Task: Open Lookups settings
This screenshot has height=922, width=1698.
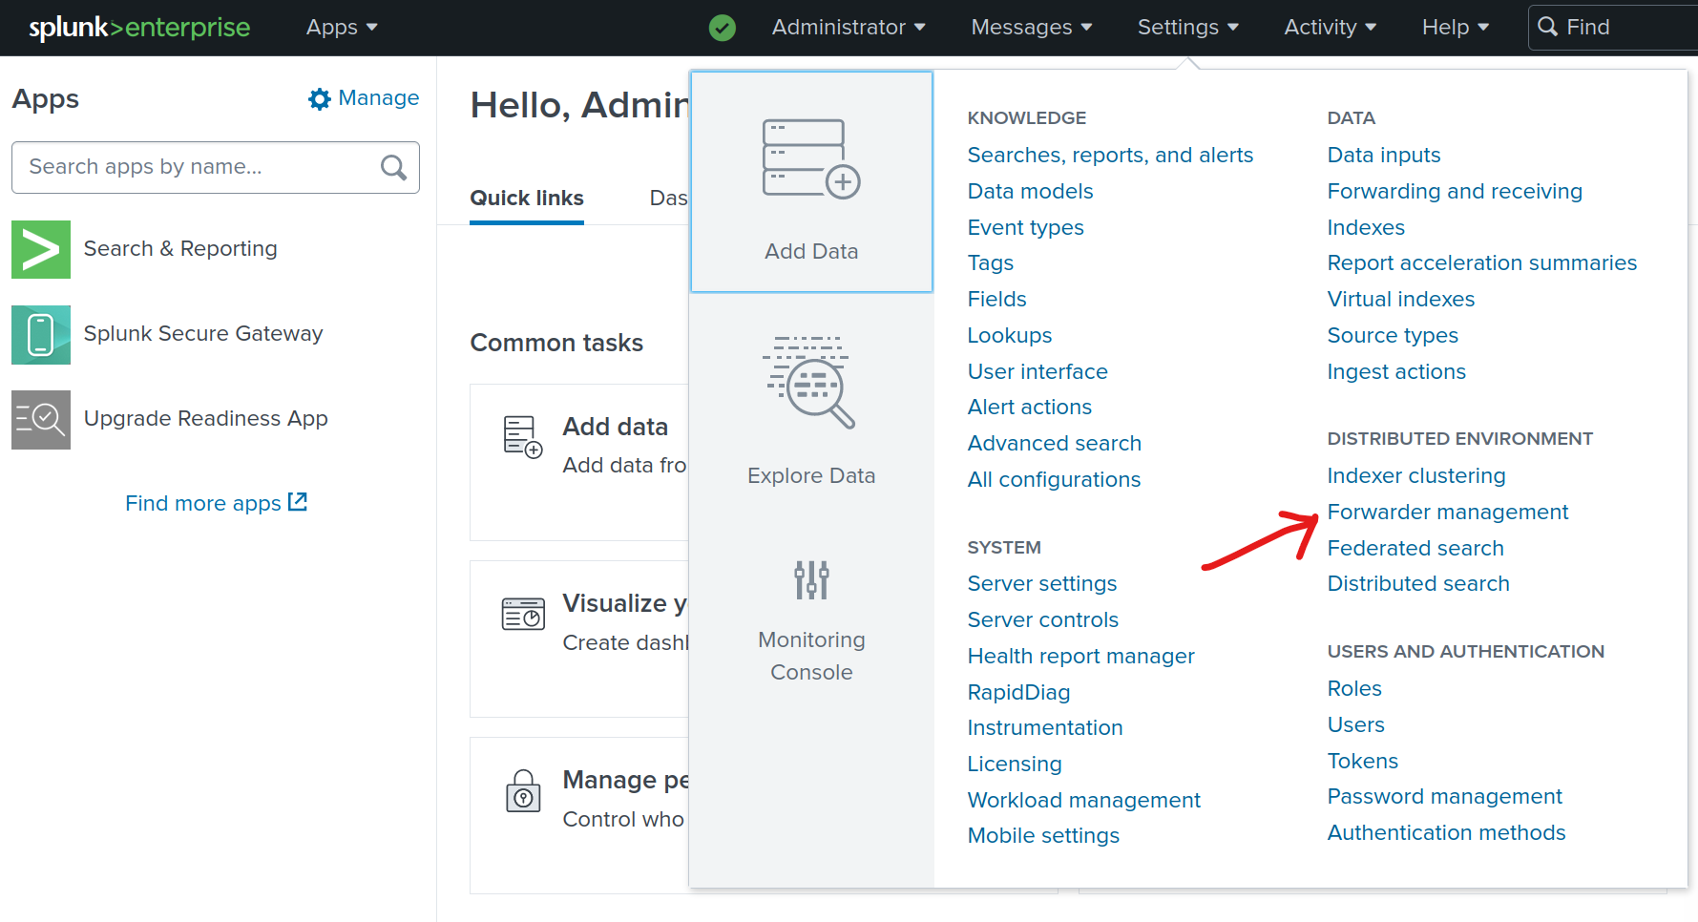Action: [x=1009, y=336]
